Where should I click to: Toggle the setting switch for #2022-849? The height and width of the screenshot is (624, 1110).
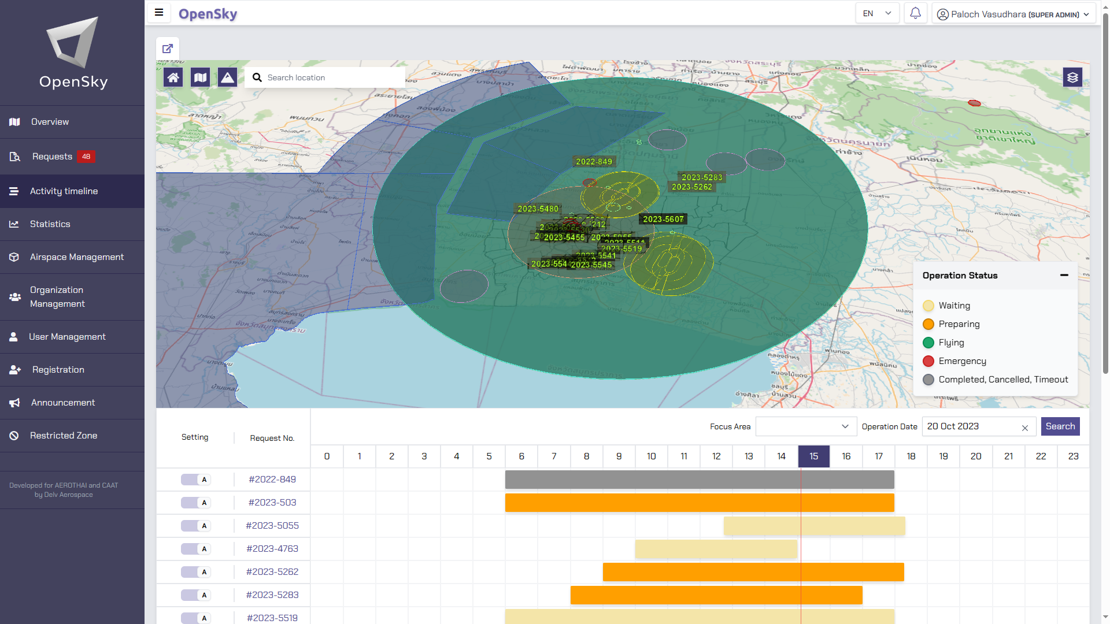click(x=195, y=480)
